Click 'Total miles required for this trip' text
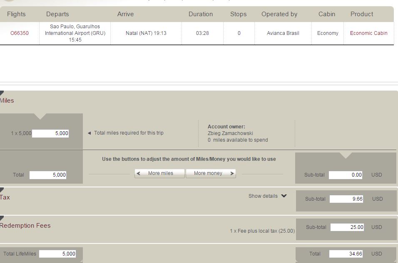This screenshot has height=263, width=398. click(129, 133)
